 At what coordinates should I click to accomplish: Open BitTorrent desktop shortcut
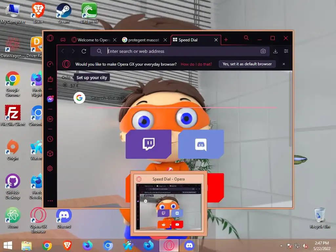89,13
